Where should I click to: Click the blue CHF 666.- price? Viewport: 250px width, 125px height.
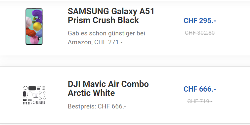200,89
